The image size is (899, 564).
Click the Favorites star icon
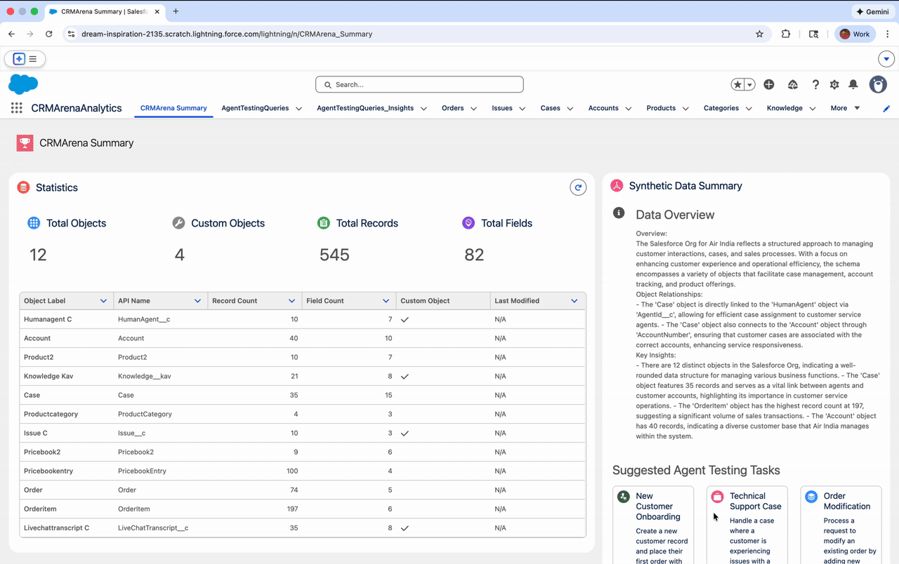coord(737,84)
